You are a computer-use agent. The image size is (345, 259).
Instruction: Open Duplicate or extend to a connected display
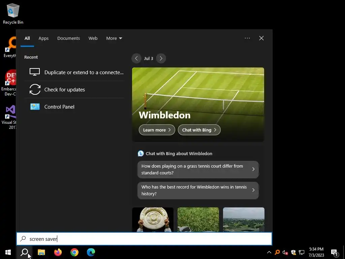click(74, 72)
